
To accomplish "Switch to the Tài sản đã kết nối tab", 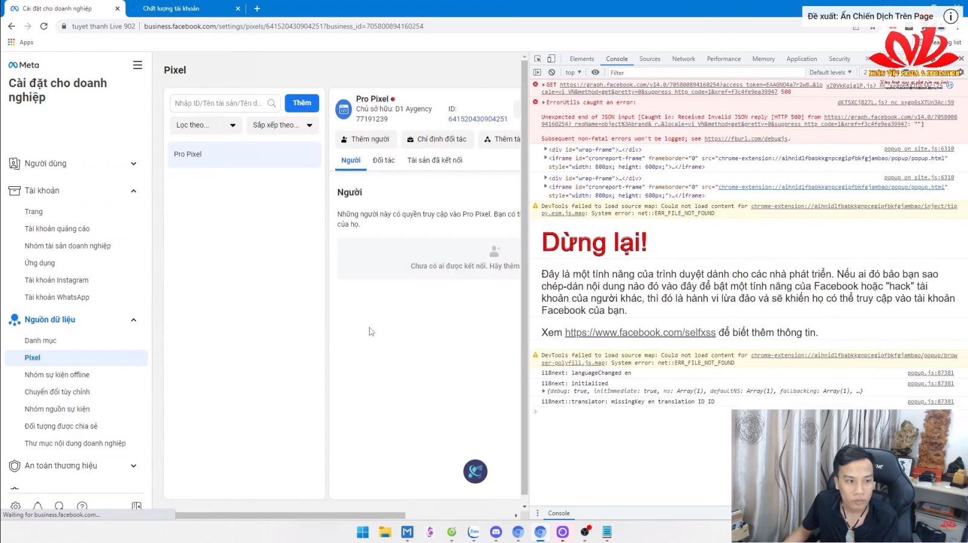I will point(434,160).
